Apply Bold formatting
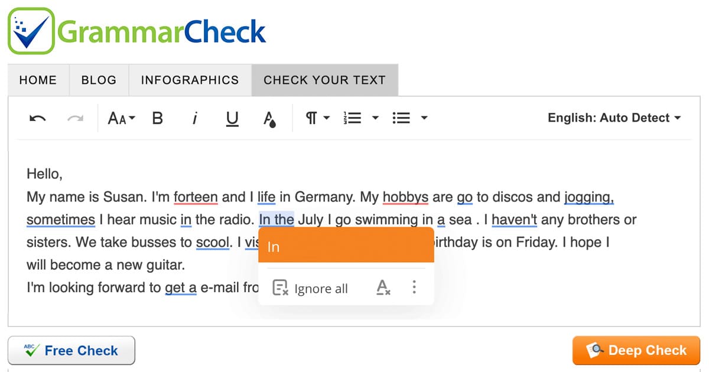This screenshot has height=372, width=709. [157, 118]
